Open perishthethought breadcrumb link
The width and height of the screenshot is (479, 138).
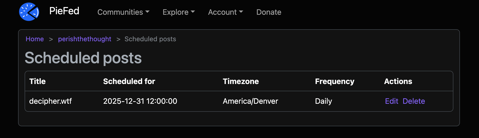(85, 39)
